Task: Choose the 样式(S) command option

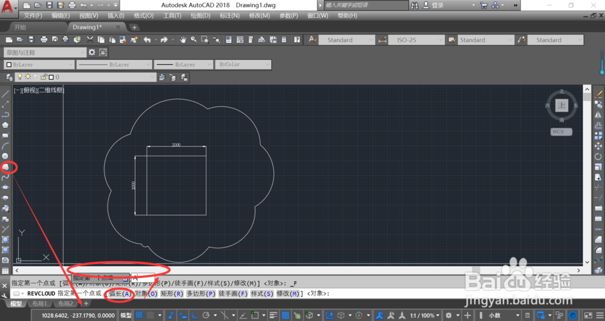Action: pyautogui.click(x=262, y=294)
